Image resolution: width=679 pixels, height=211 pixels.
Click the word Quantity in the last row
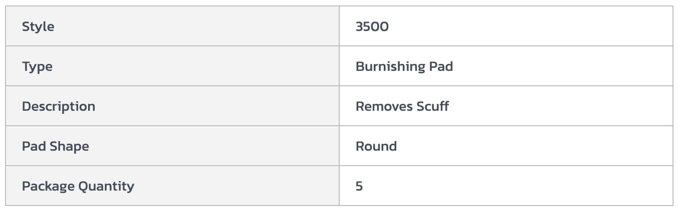click(x=107, y=186)
